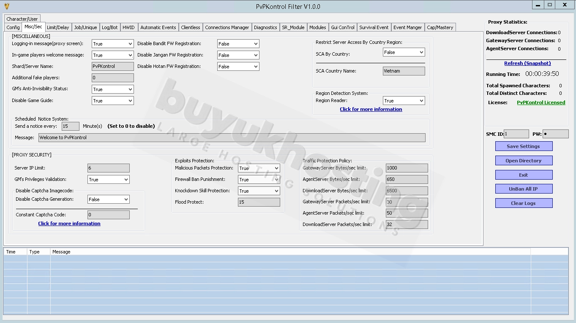Switch to Connections Manager tab

[227, 27]
